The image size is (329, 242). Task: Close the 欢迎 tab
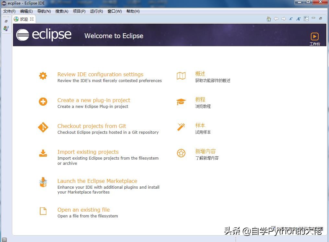tap(32, 19)
